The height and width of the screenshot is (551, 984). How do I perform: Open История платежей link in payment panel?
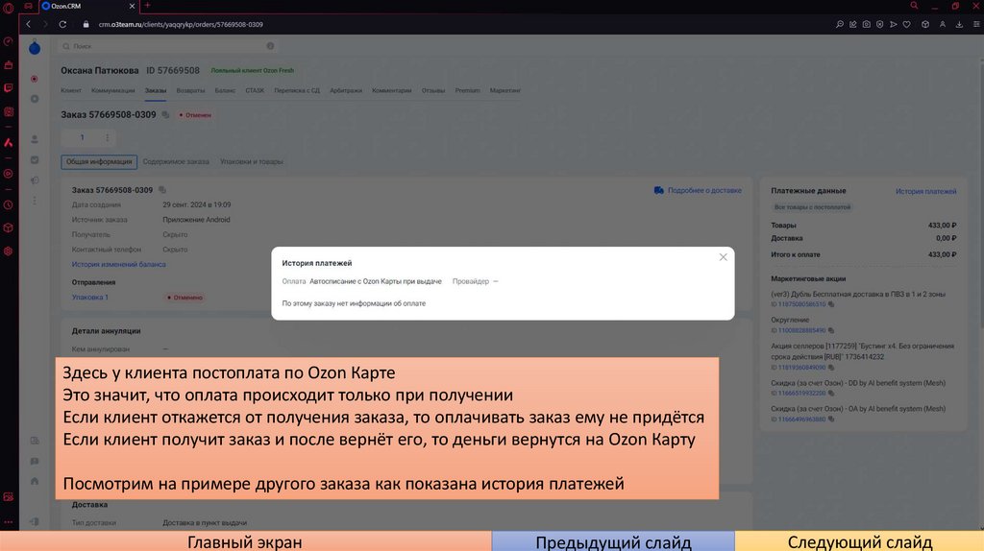925,191
